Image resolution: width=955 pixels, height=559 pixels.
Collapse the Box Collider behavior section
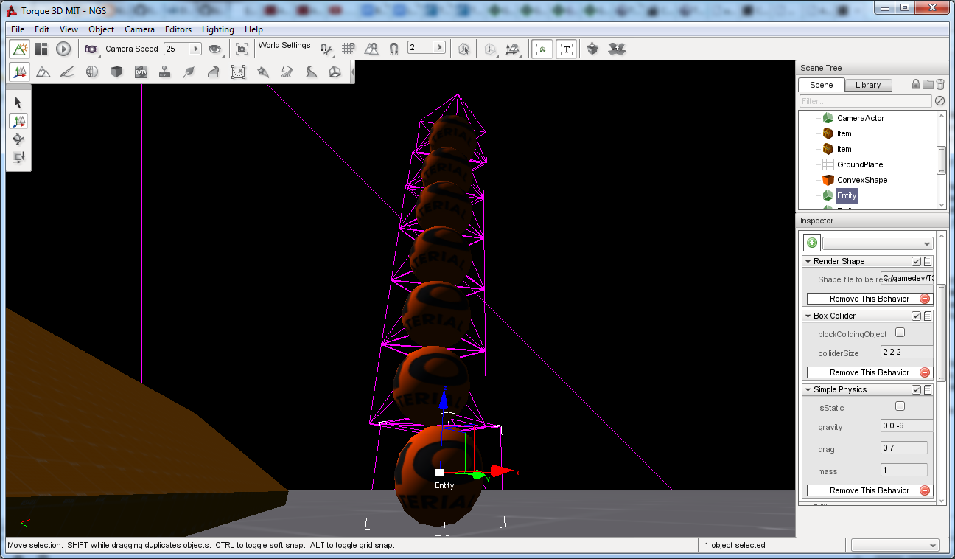coord(808,316)
